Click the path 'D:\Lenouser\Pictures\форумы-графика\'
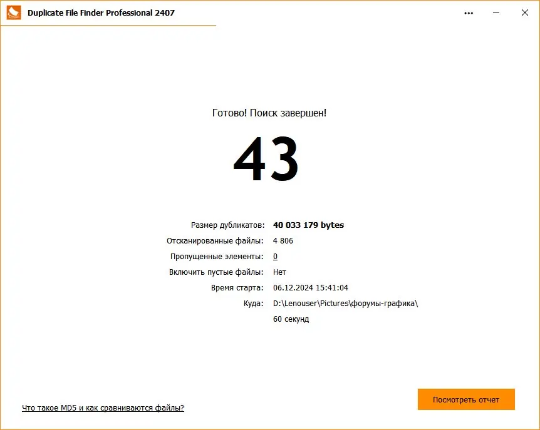This screenshot has height=430, width=540. tap(345, 304)
